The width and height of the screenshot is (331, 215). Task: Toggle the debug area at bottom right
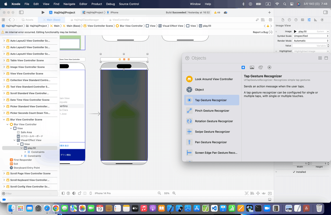coord(270,200)
